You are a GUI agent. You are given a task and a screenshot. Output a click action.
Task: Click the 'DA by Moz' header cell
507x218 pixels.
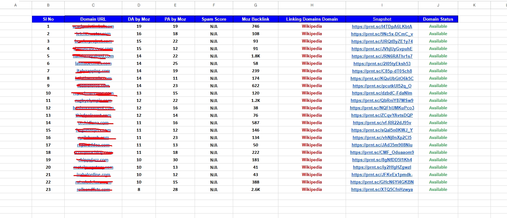tap(139, 19)
